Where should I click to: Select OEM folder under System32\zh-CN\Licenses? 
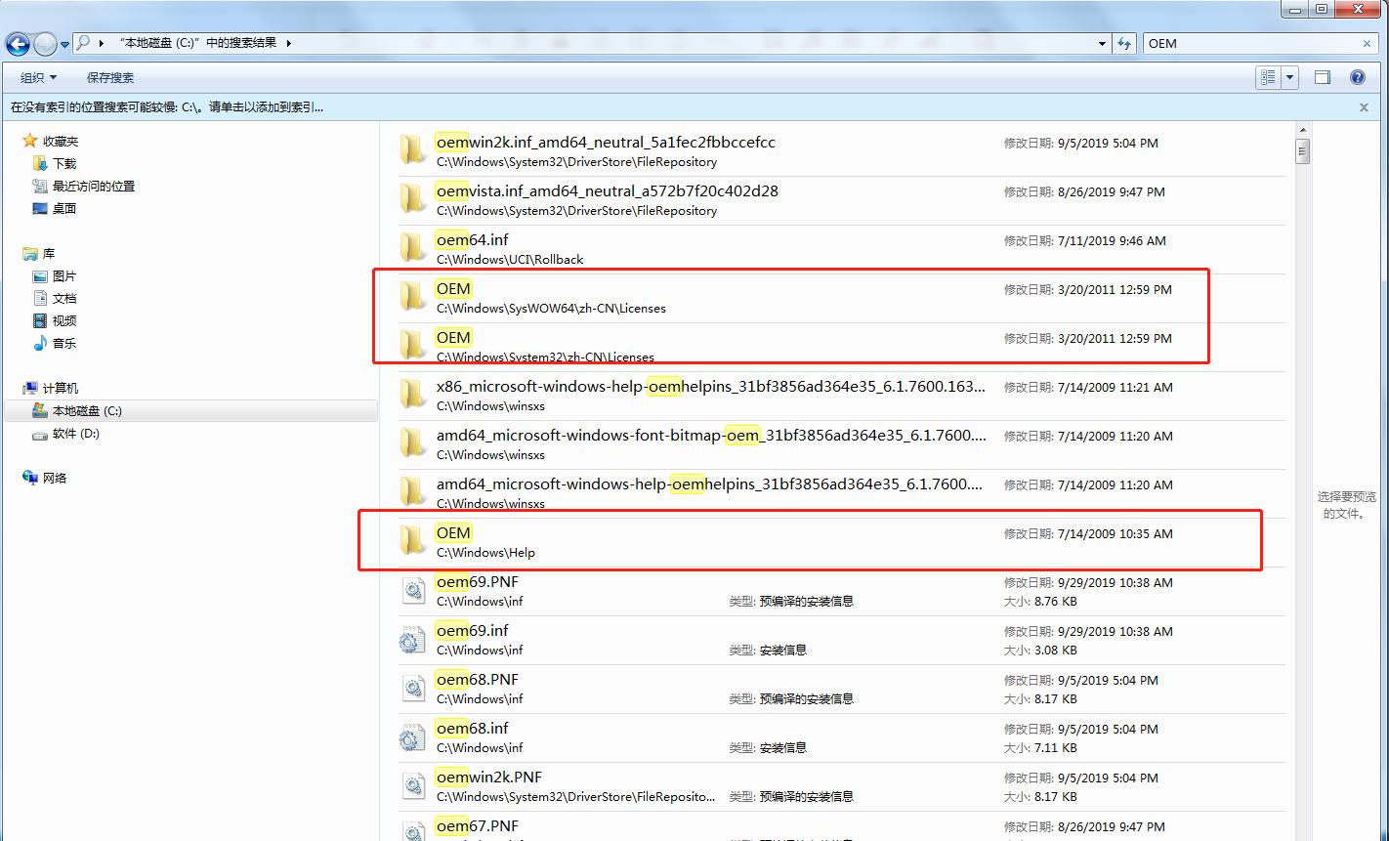[453, 337]
